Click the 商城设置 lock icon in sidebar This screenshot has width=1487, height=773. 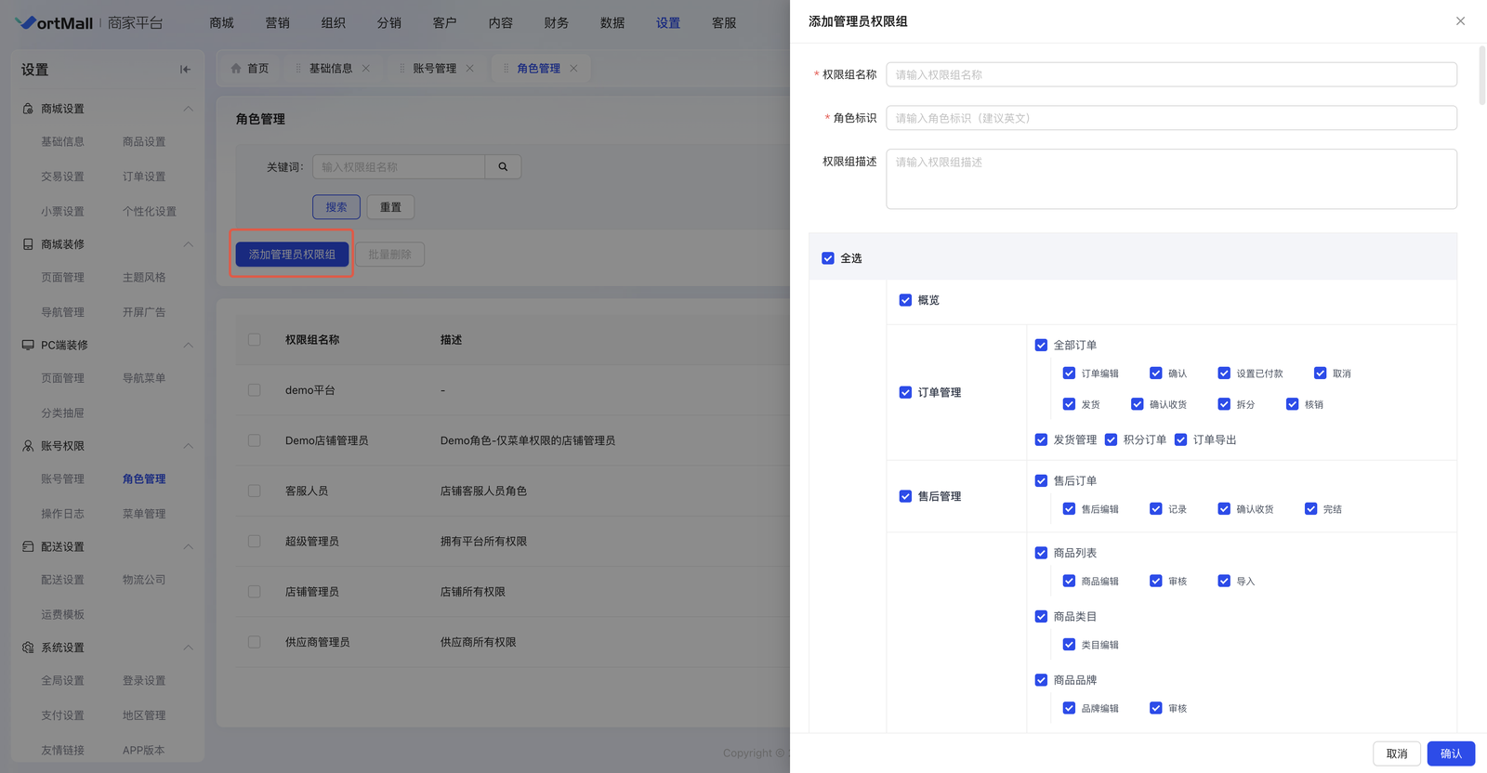click(x=28, y=109)
